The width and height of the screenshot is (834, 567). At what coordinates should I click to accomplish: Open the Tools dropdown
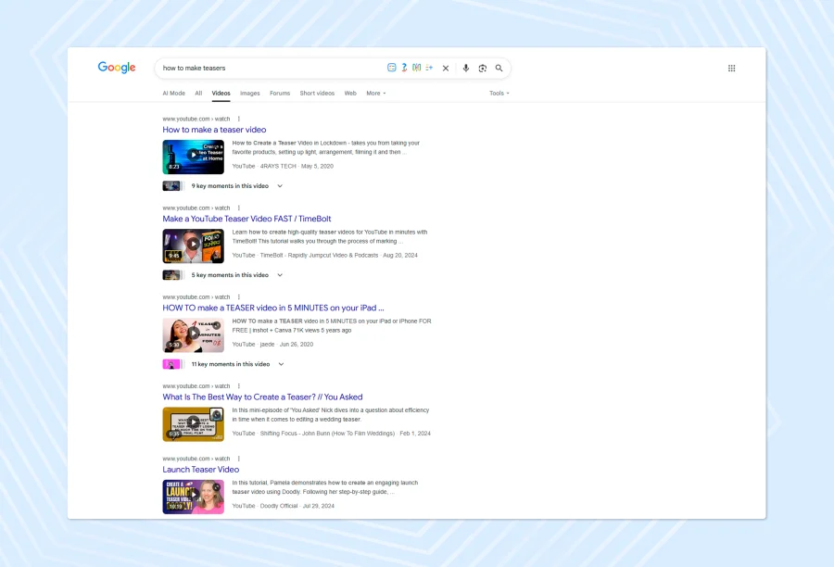point(499,94)
